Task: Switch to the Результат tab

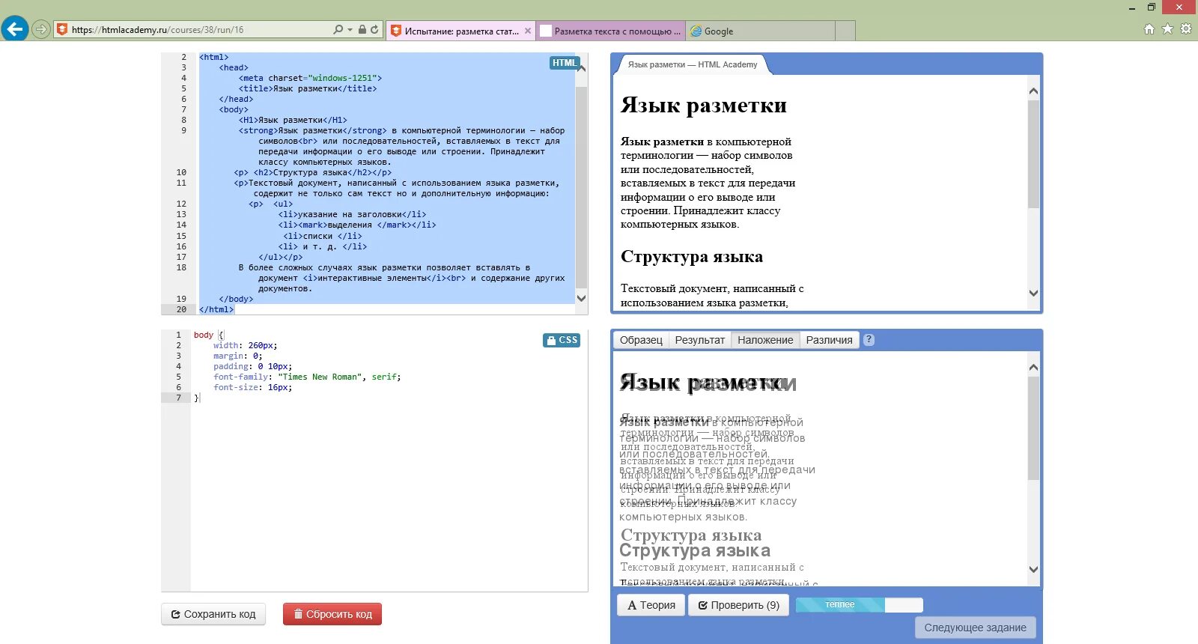Action: click(x=700, y=340)
